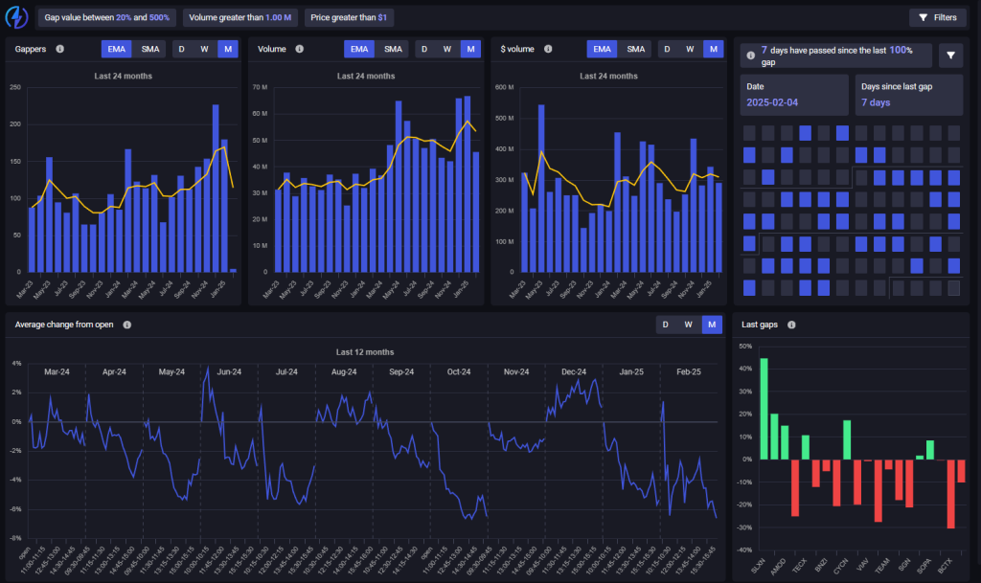Screen dimensions: 981x583
Task: Set Average change chart to M
Action: click(x=712, y=325)
